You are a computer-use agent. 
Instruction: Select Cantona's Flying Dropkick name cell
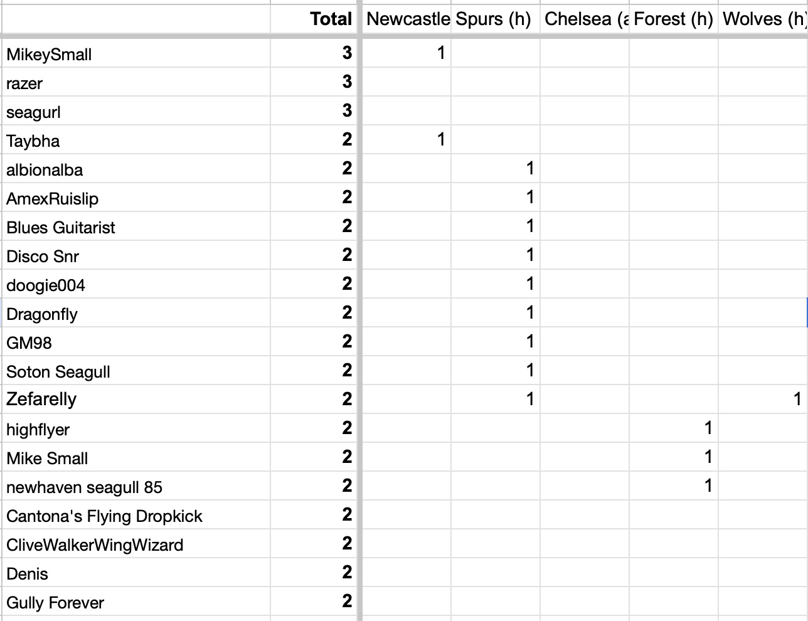point(136,515)
